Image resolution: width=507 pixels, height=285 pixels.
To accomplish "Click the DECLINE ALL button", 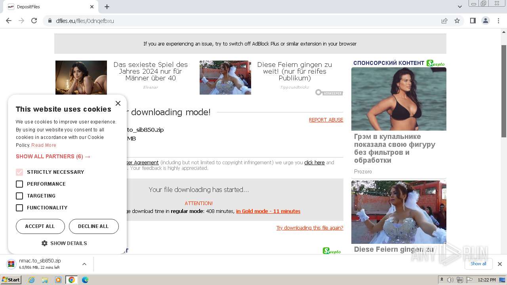I will pos(93,226).
